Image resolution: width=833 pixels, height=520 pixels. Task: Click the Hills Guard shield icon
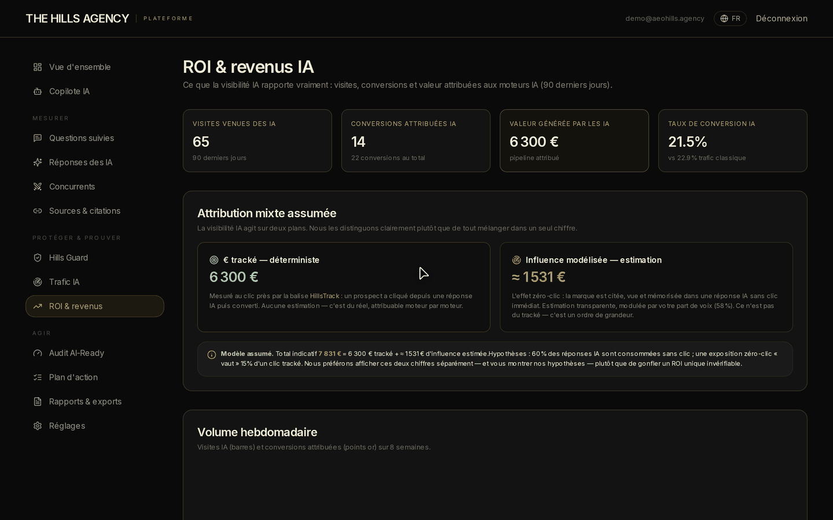[38, 258]
